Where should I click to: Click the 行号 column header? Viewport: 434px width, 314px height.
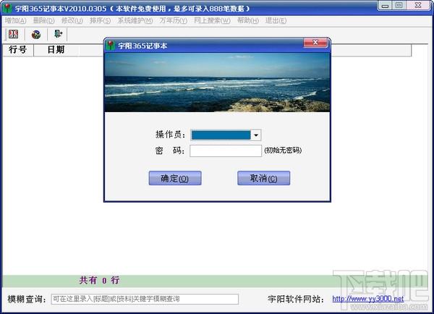pyautogui.click(x=18, y=50)
